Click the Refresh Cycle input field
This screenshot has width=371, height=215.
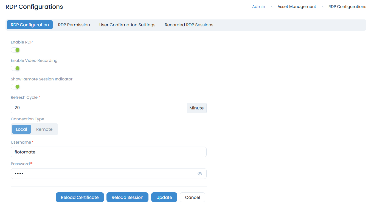pyautogui.click(x=99, y=108)
